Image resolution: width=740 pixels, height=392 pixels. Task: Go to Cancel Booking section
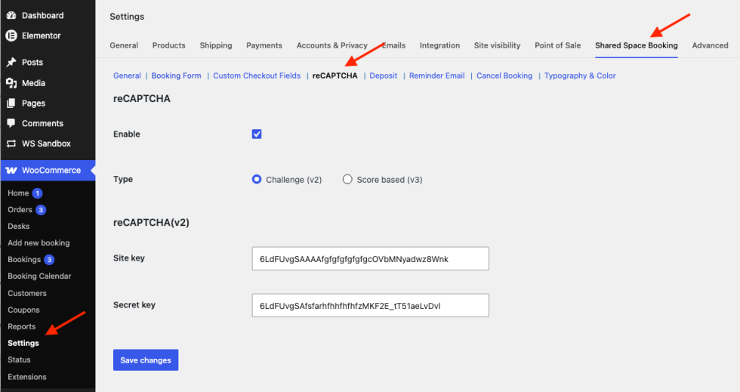pos(504,76)
